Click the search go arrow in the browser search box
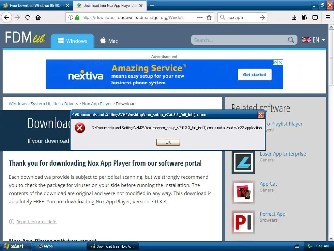The height and width of the screenshot is (251, 334). pyautogui.click(x=262, y=17)
